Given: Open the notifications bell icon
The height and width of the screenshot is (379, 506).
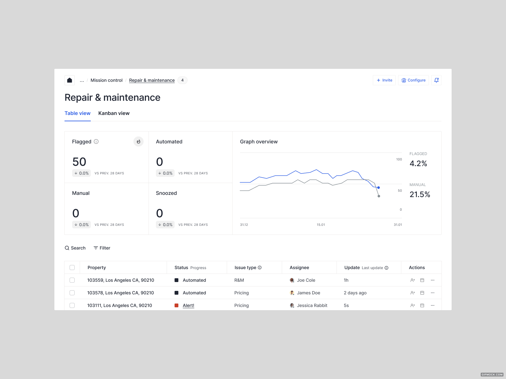Looking at the screenshot, I should point(436,80).
